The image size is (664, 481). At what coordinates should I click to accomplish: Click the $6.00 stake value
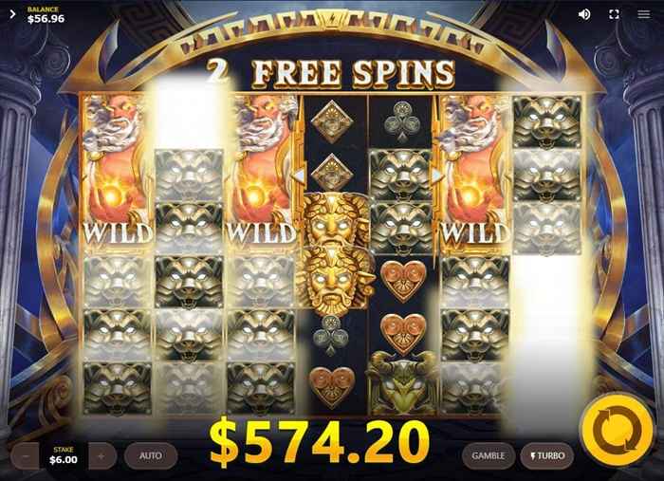point(64,460)
